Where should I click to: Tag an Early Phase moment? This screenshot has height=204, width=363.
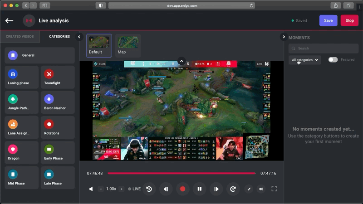tap(58, 152)
